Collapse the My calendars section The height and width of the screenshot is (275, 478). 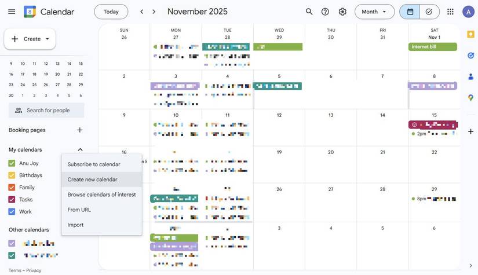[x=80, y=150]
